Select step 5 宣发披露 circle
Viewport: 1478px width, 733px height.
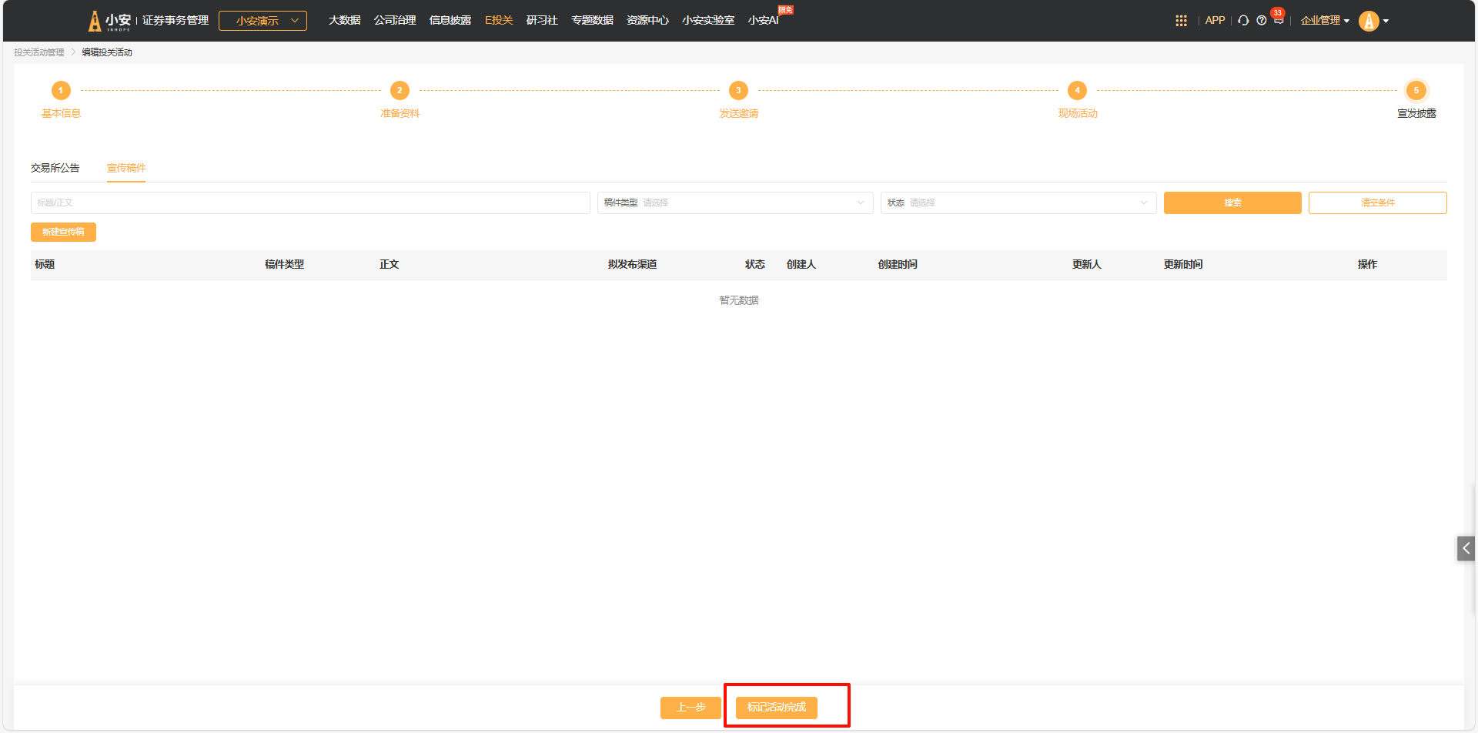pyautogui.click(x=1416, y=90)
